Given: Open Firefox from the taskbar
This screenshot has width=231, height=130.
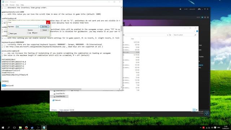Looking at the screenshot, I should (x=26, y=127).
